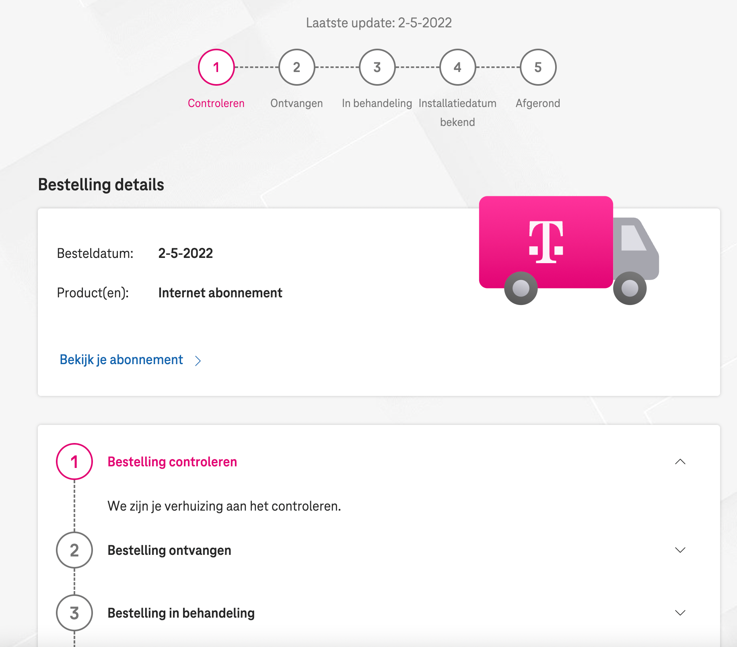Click numbered circle 2 beside Bestelling ontvangen

tap(74, 550)
